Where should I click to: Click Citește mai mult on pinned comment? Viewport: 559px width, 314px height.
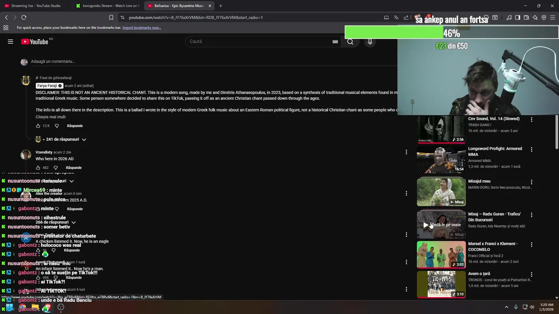coord(51,117)
